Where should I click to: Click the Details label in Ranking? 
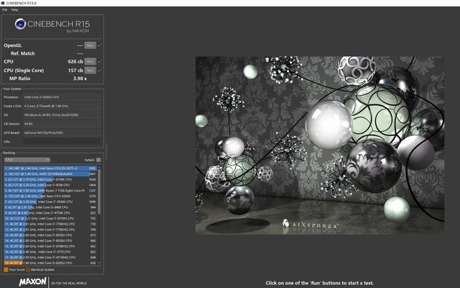tap(89, 160)
